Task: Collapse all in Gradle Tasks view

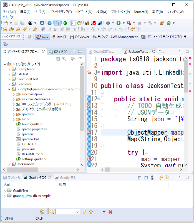Action: click(146, 177)
